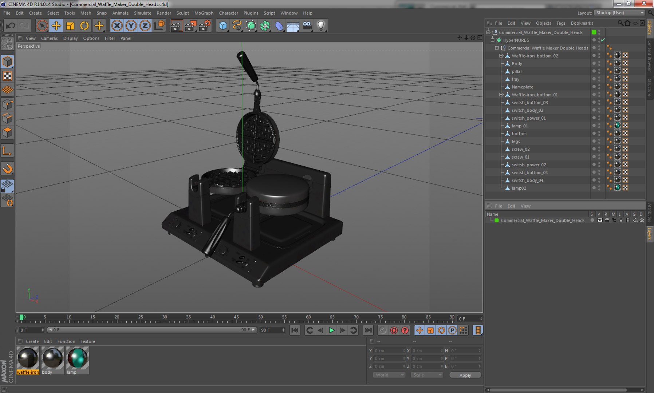Go to end of animation
Screen dimensions: 654x393
point(368,330)
